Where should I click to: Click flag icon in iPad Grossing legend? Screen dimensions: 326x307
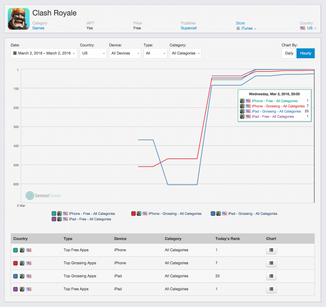pos(224,213)
